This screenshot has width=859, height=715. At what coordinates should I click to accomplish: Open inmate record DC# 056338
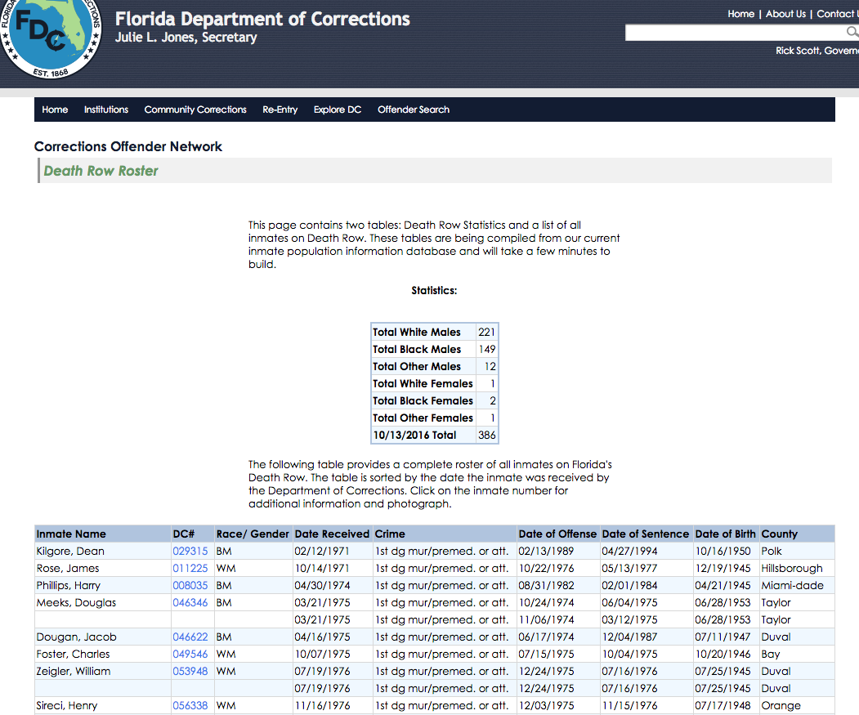[x=190, y=706]
